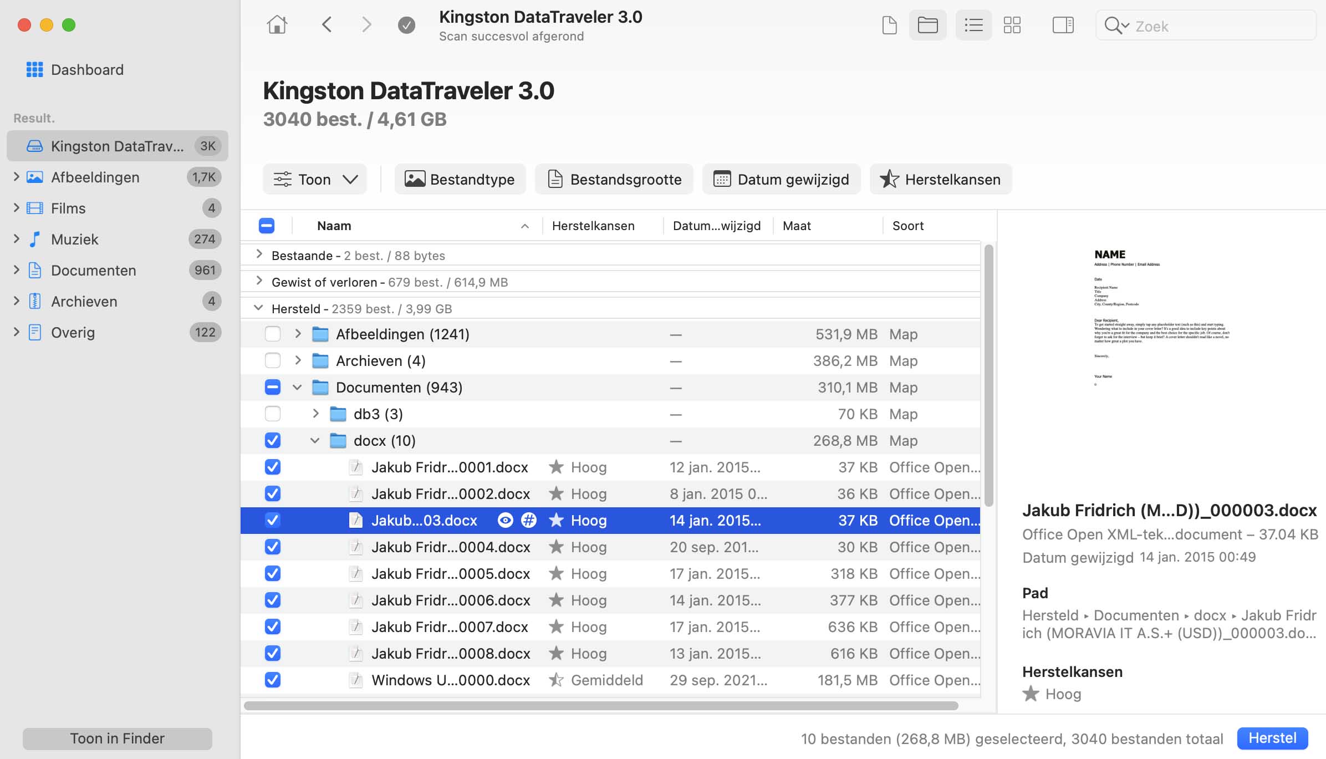Click the Herstel recover button
This screenshot has width=1326, height=759.
pyautogui.click(x=1272, y=738)
